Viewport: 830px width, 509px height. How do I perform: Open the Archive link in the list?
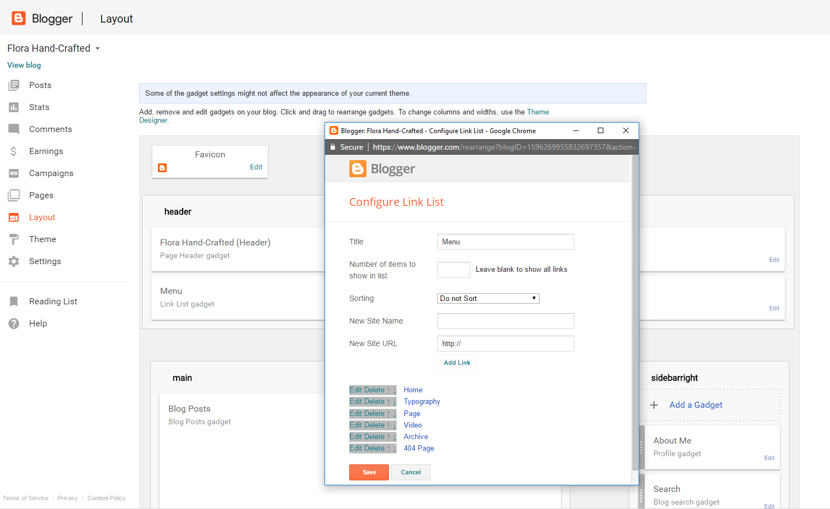(416, 437)
